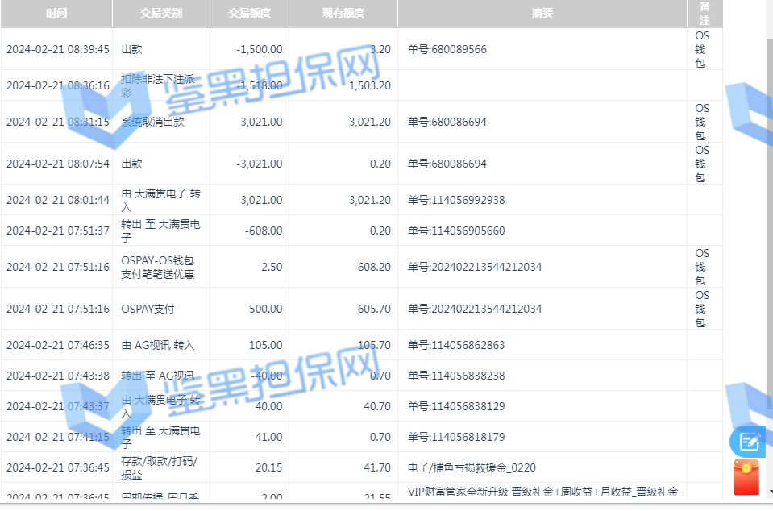Click the vertical scrollbar down arrow
The image size is (773, 511).
coord(769,492)
